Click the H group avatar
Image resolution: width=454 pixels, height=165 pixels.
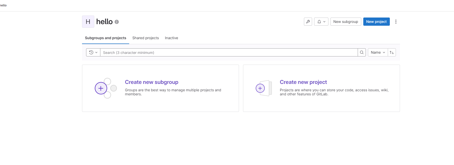[x=88, y=22]
